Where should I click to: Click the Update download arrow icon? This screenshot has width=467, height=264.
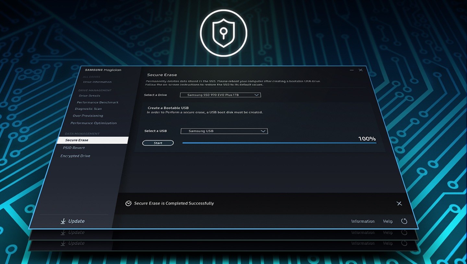tap(63, 221)
